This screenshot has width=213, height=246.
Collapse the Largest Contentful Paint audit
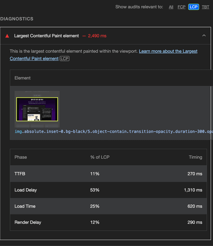(204, 36)
